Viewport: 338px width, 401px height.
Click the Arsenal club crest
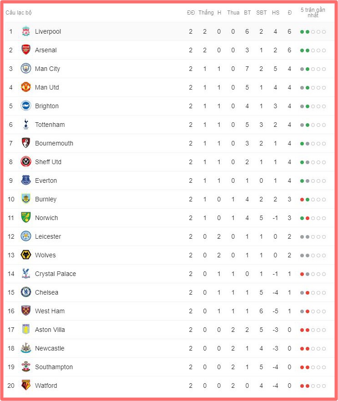tap(26, 50)
